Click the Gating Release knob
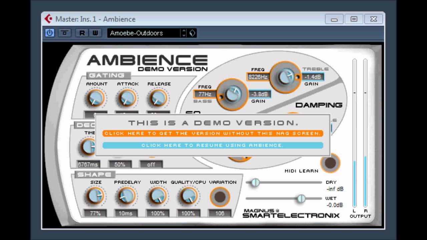This screenshot has width=427, height=240. [158, 98]
